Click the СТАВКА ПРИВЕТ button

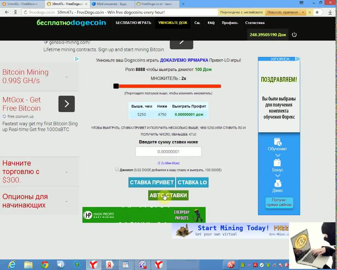tap(152, 182)
